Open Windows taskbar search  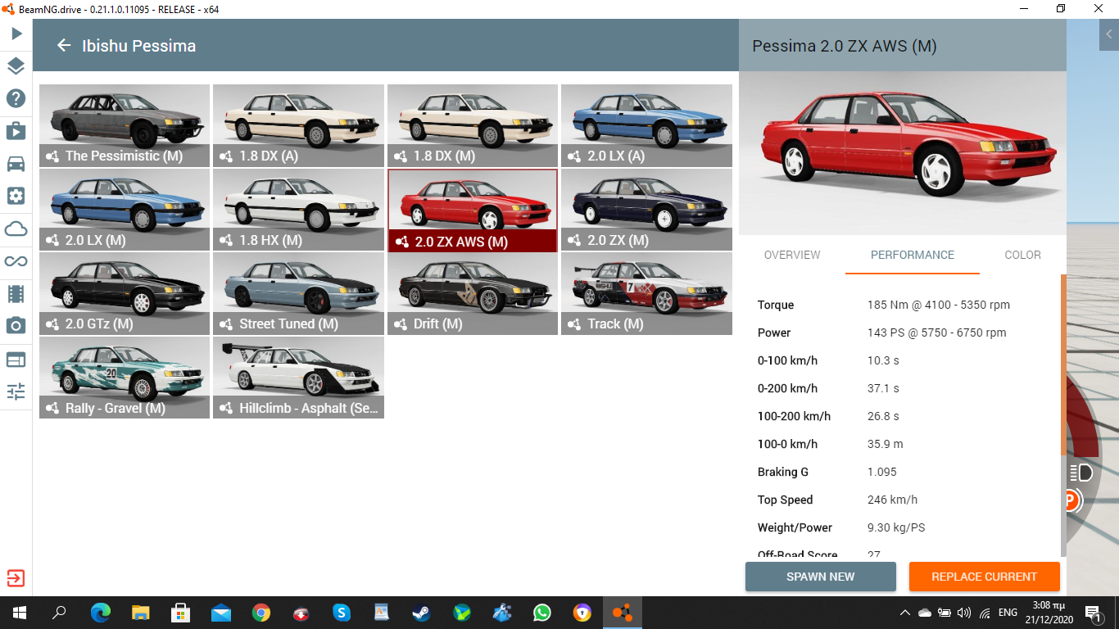point(59,613)
